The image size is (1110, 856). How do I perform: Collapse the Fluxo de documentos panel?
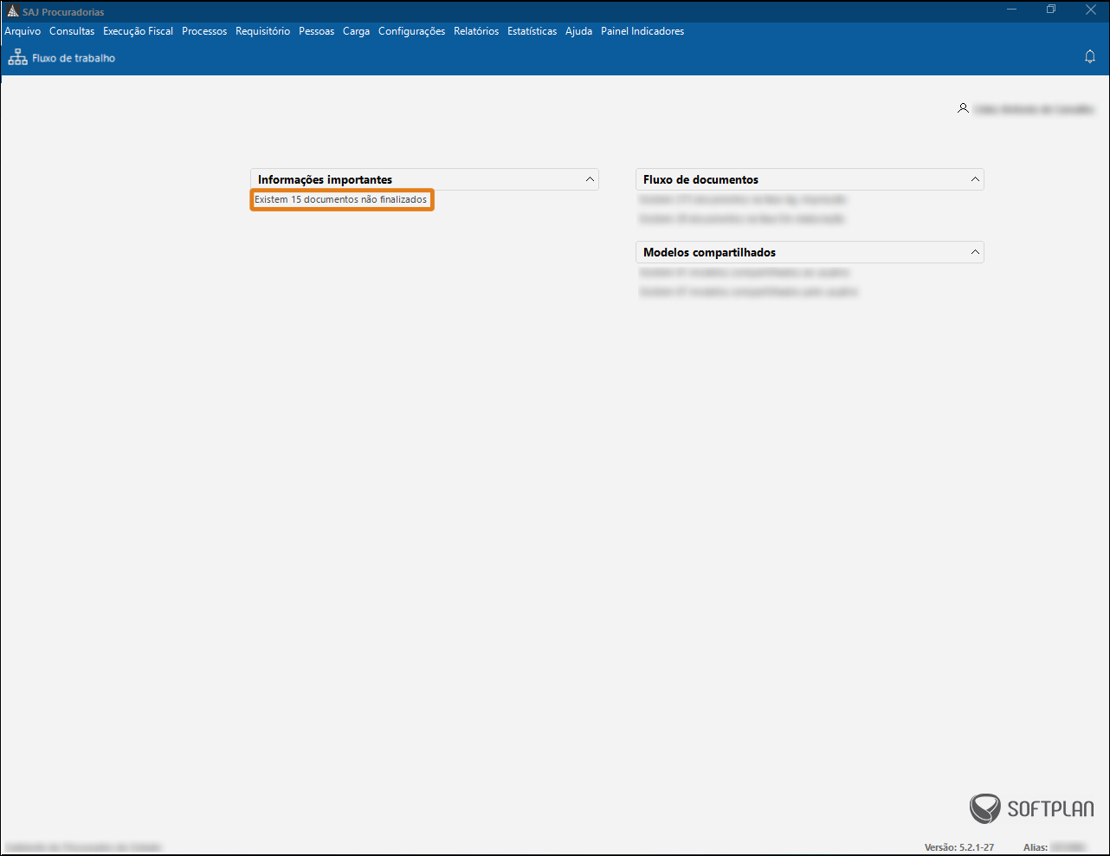click(975, 179)
